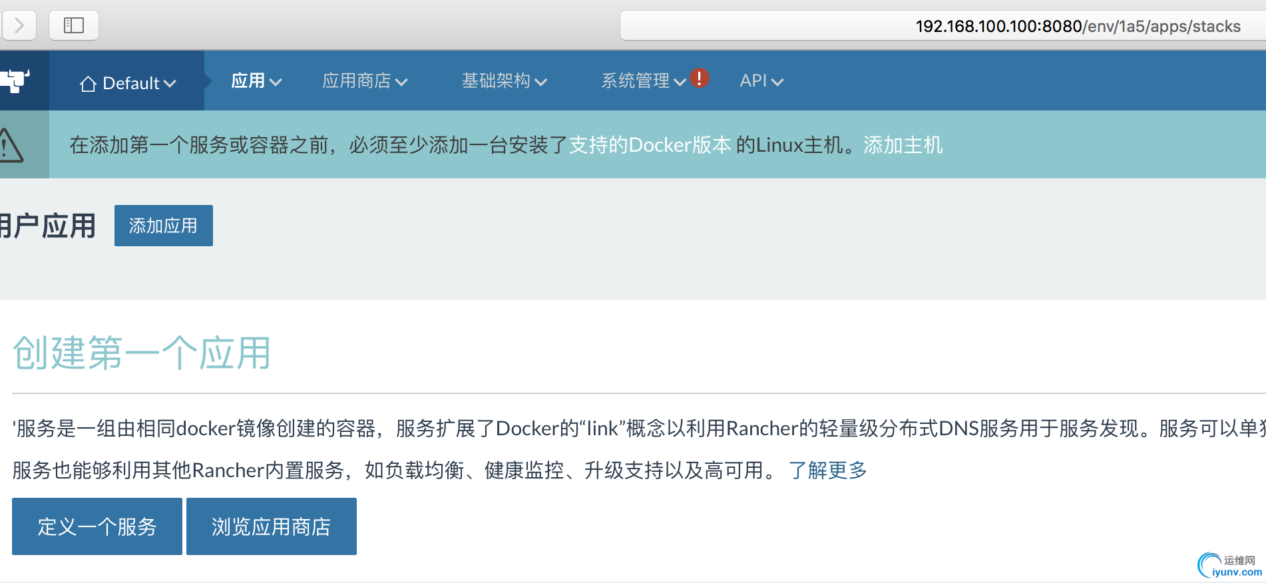Click the 浏览应用商店 button
The width and height of the screenshot is (1266, 583).
click(x=272, y=526)
